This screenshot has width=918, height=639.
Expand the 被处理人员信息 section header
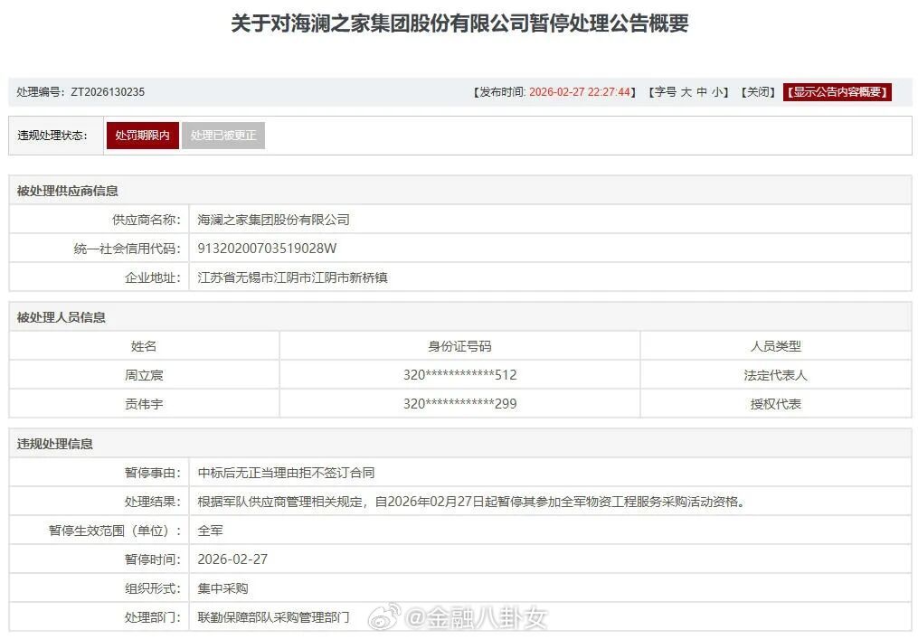coord(59,316)
